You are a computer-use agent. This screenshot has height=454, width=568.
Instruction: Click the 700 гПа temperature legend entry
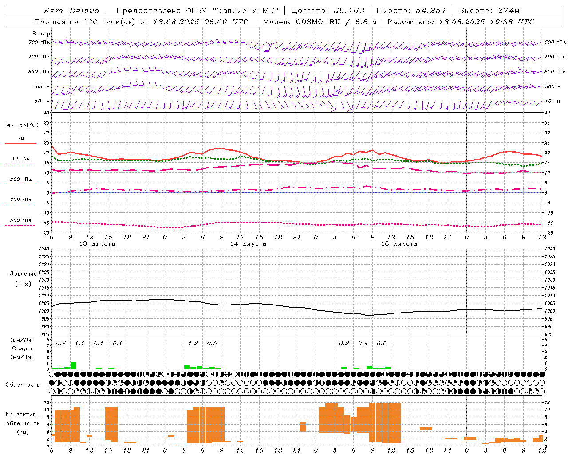pyautogui.click(x=20, y=200)
